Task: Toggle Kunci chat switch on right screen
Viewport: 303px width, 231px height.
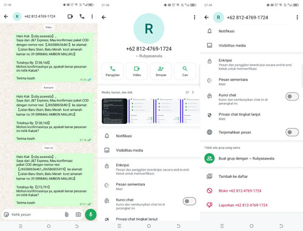Action: (x=292, y=96)
